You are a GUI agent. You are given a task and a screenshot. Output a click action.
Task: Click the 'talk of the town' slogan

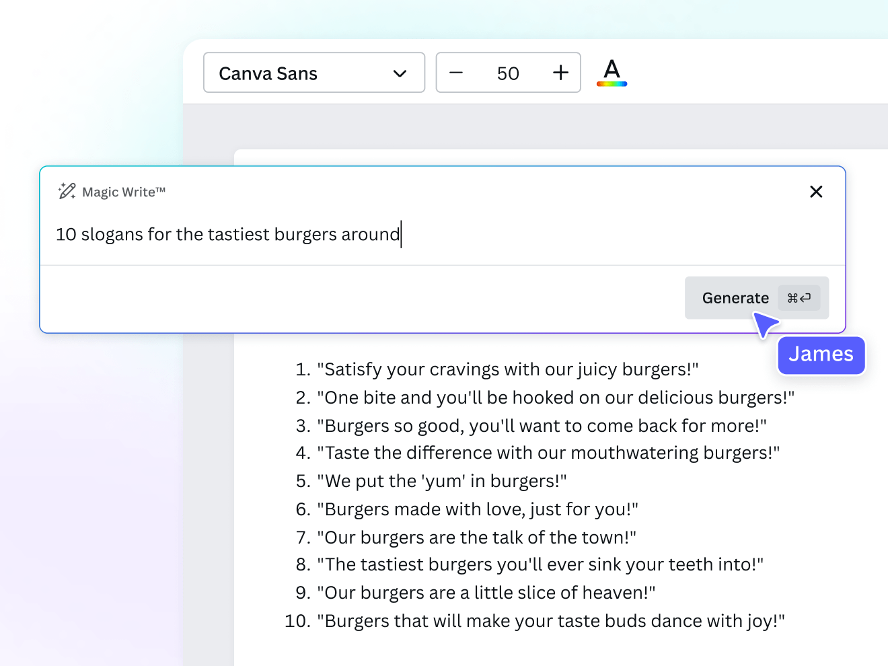[476, 538]
